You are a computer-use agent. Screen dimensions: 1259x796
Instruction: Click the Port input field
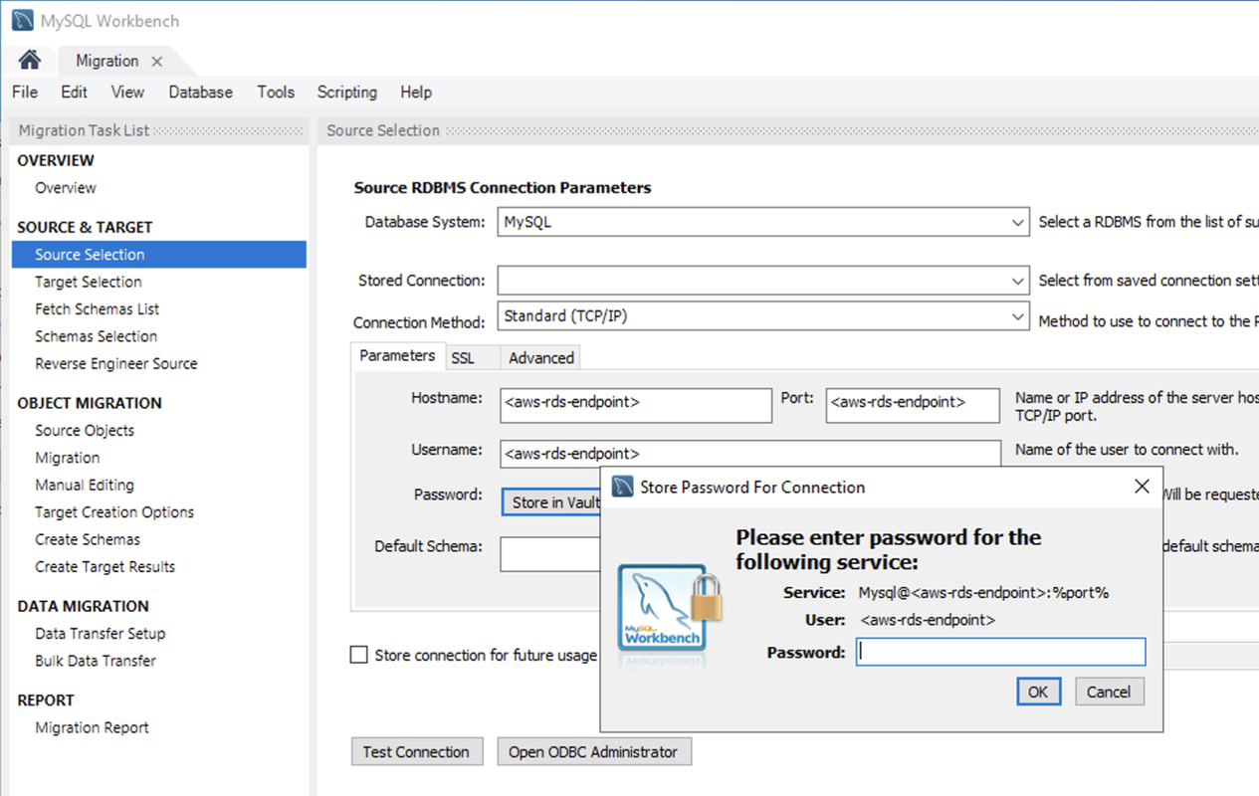coord(913,405)
